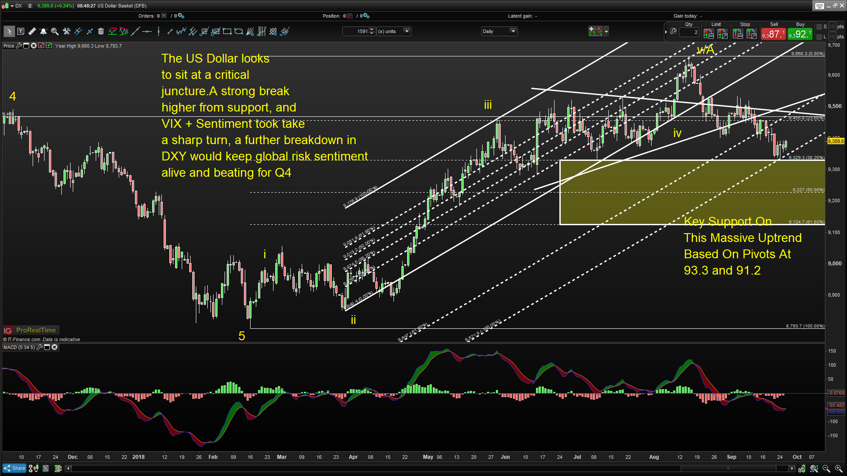Open trading panel wrench settings
The height and width of the screenshot is (476, 847).
click(673, 31)
